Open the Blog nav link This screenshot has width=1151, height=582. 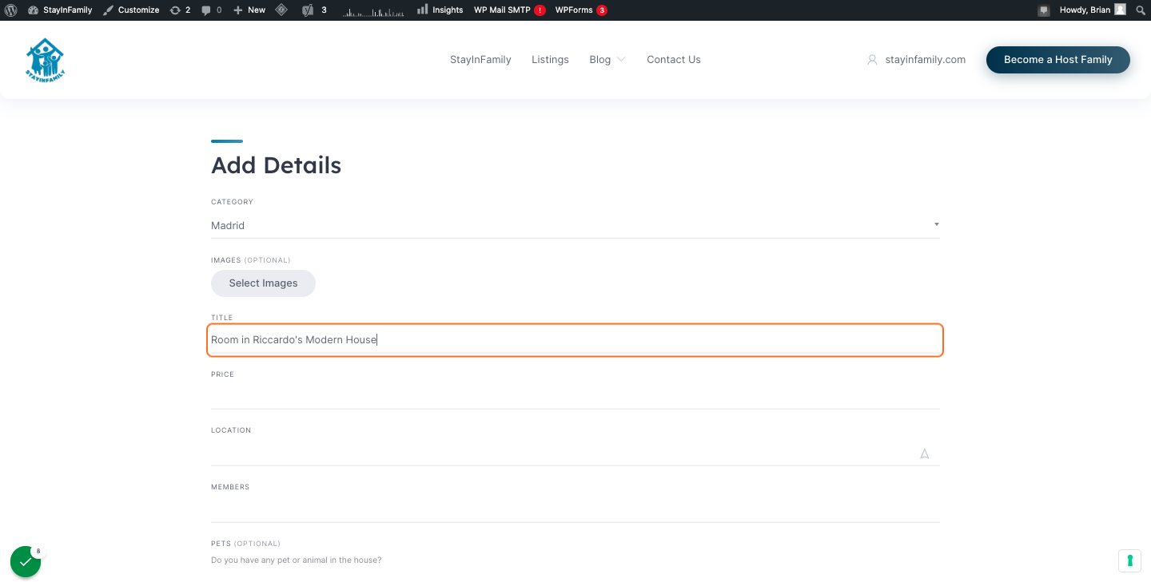599,60
